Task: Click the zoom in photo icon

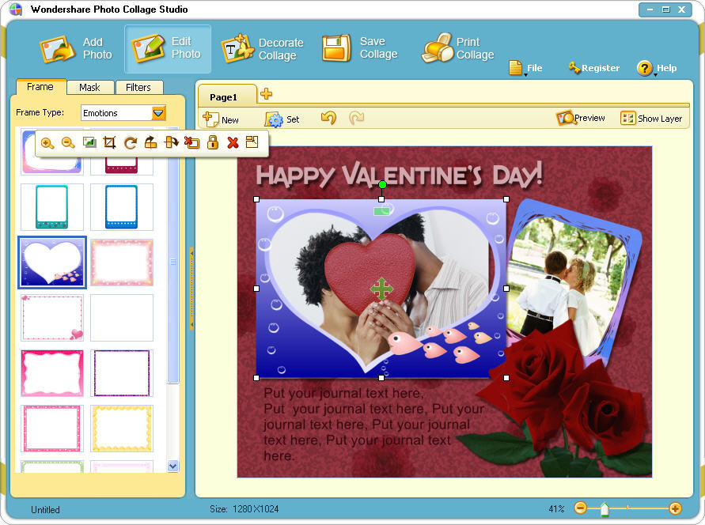Action: pyautogui.click(x=47, y=143)
